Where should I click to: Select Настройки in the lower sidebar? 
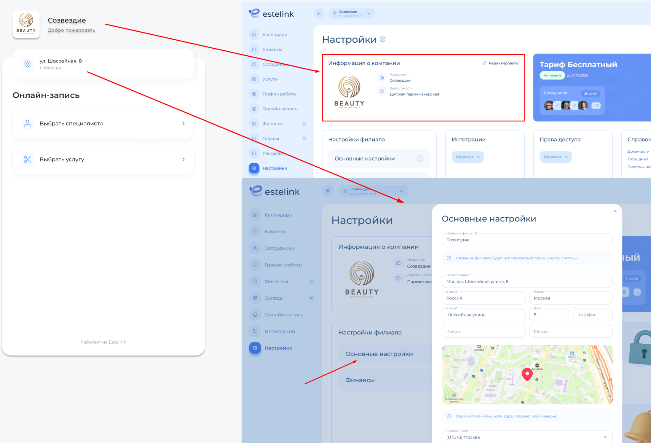click(278, 348)
